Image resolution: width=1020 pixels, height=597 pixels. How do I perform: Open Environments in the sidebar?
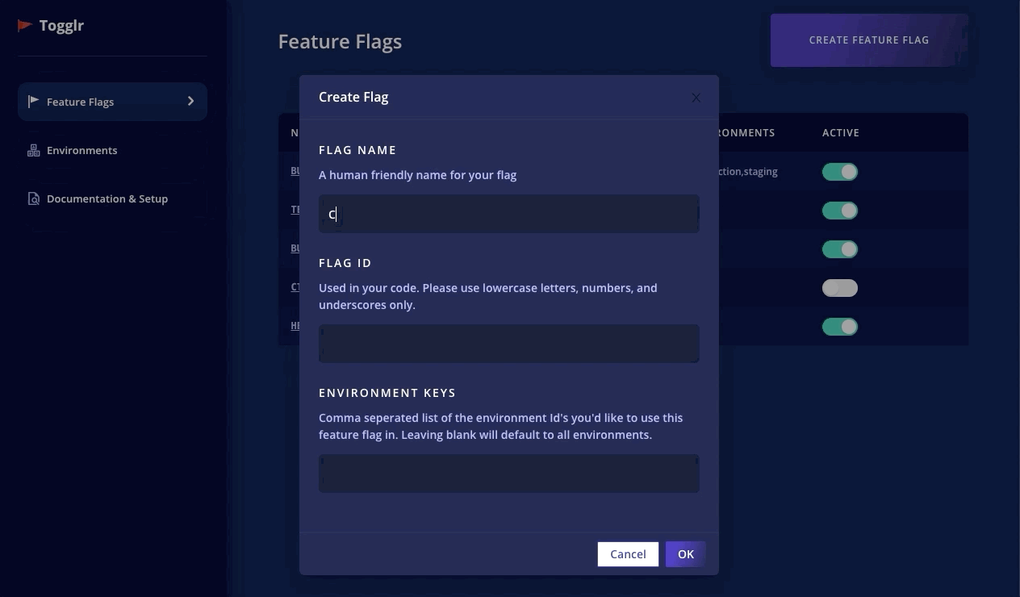click(x=82, y=151)
